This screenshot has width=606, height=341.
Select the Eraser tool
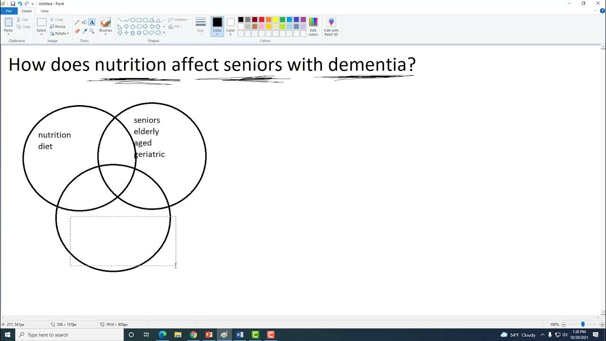pyautogui.click(x=77, y=31)
